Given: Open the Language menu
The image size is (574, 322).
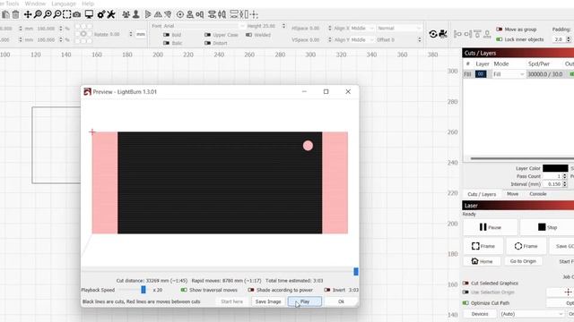Looking at the screenshot, I should coord(64,4).
